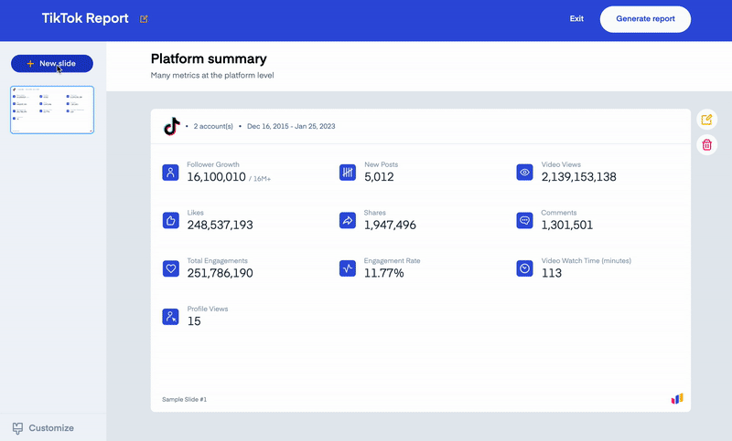The width and height of the screenshot is (732, 441).
Task: Click the '2 account(s)' text
Action: pyautogui.click(x=213, y=126)
